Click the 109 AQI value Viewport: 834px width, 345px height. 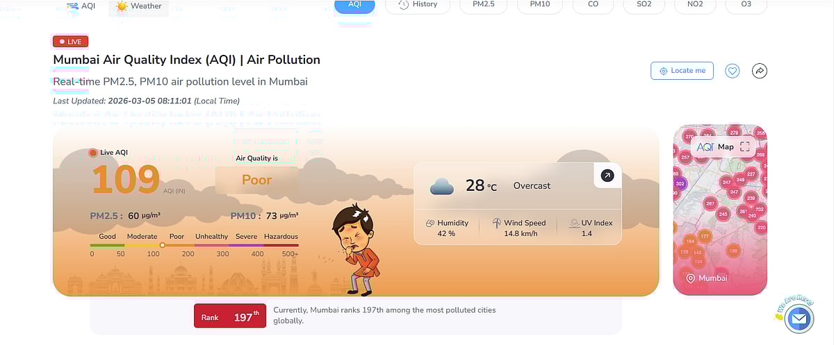point(126,180)
